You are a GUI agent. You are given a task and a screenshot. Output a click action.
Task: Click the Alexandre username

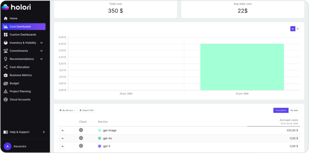click(20, 146)
